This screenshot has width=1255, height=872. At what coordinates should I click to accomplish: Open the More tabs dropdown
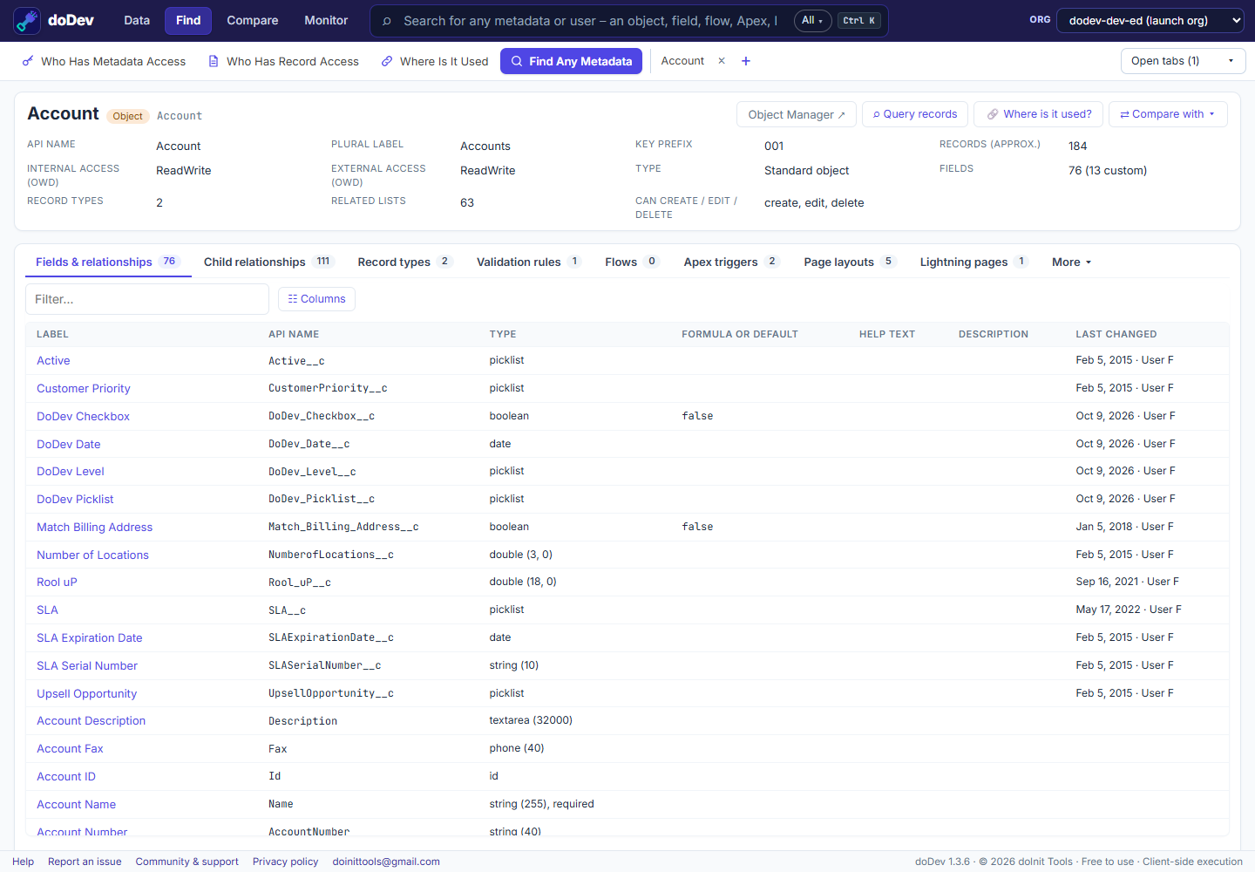pos(1071,262)
